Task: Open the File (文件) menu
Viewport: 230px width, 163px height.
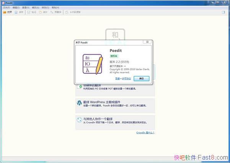Action: pos(6,7)
